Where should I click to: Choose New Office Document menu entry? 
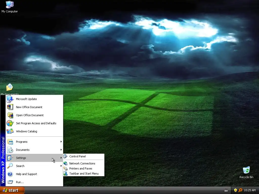coord(34,107)
